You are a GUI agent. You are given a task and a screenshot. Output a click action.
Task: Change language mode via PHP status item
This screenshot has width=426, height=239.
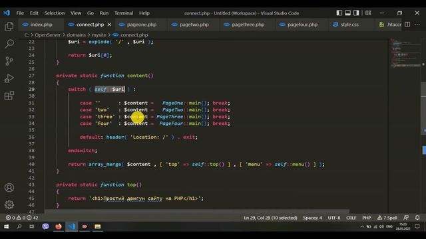pos(367,218)
